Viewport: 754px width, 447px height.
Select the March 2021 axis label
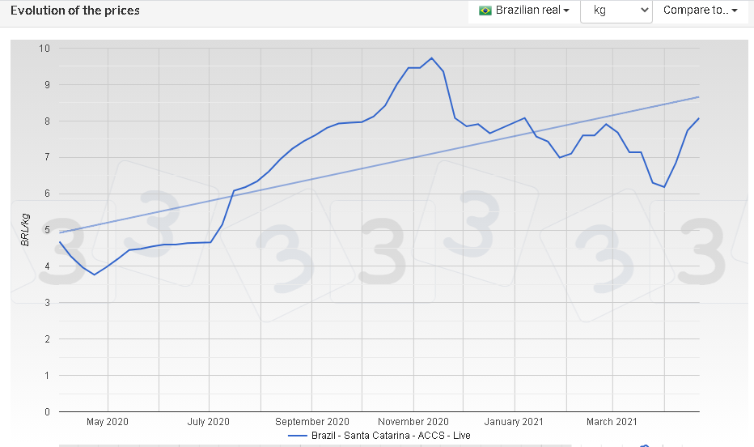click(612, 421)
